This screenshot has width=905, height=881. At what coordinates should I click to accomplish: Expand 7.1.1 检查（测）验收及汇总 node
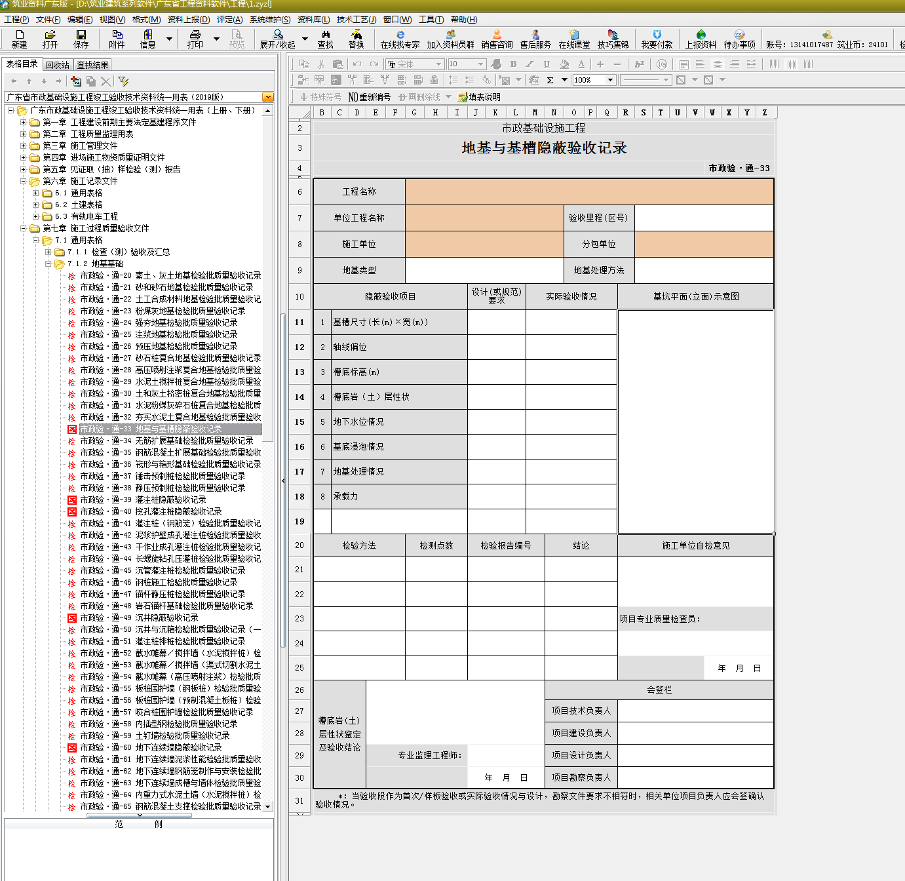point(48,252)
